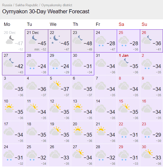Open the 25 December forecast showing −28
Screen dimensions: 163x168
128,41
